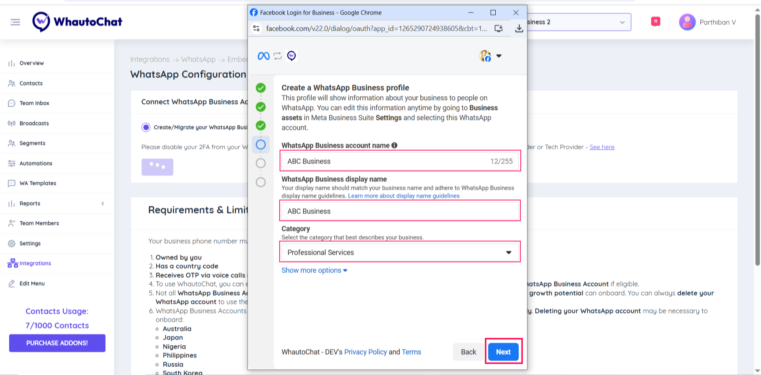Click the Integrations network icon
The image size is (761, 375).
(13, 263)
